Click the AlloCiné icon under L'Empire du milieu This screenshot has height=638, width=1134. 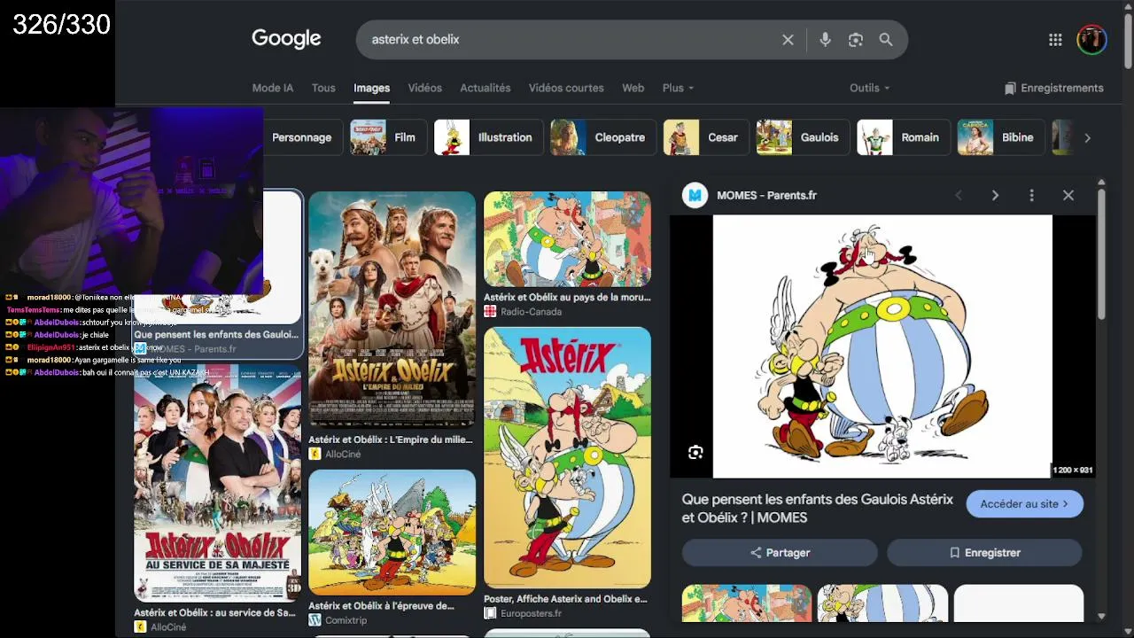(x=315, y=454)
